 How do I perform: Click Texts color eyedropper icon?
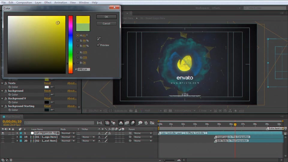point(52,87)
